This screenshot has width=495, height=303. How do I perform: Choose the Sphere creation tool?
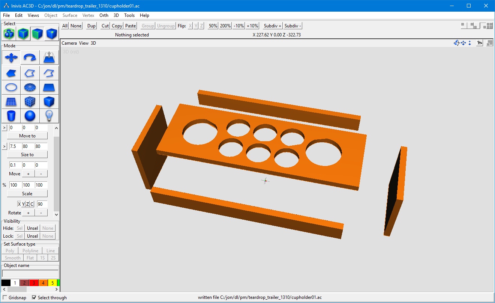30,116
